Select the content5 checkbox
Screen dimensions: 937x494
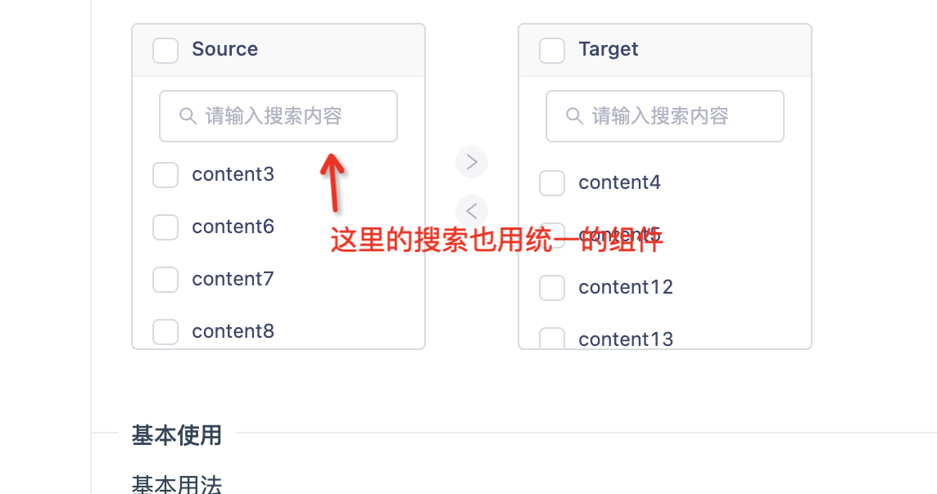[x=552, y=235]
